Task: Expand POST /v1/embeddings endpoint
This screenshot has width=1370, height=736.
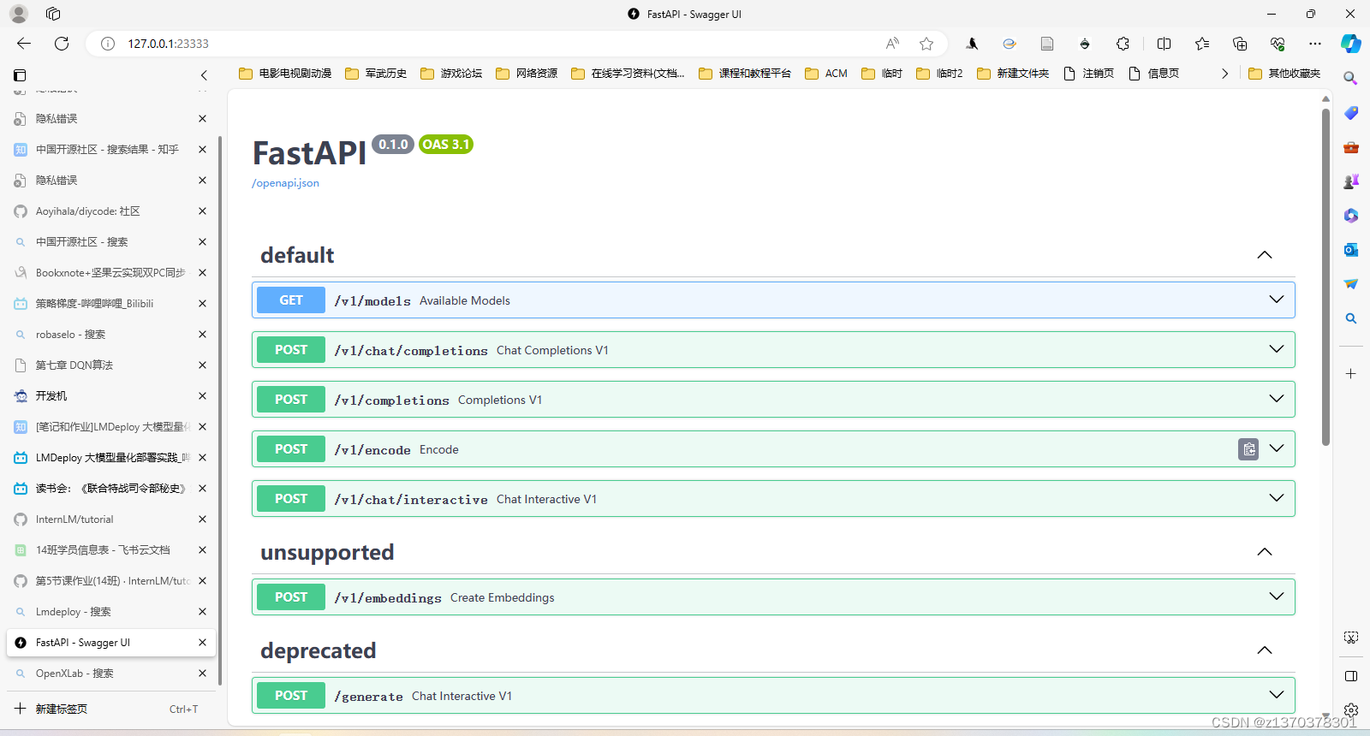Action: click(x=1277, y=597)
